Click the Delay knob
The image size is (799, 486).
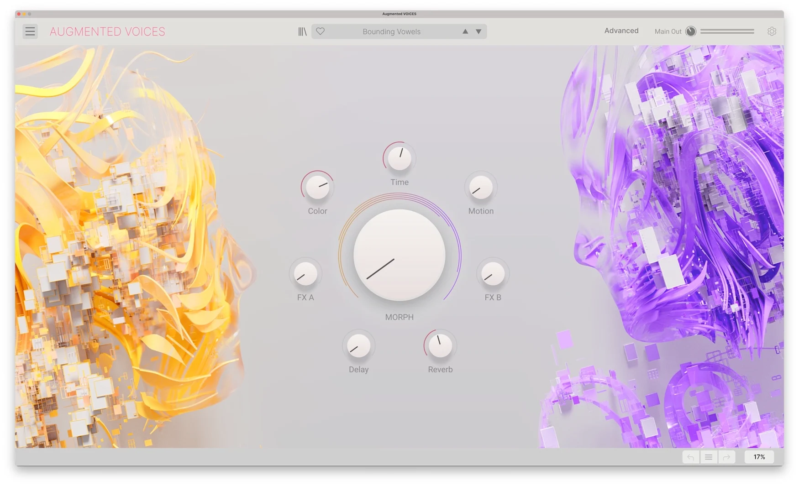pos(358,346)
